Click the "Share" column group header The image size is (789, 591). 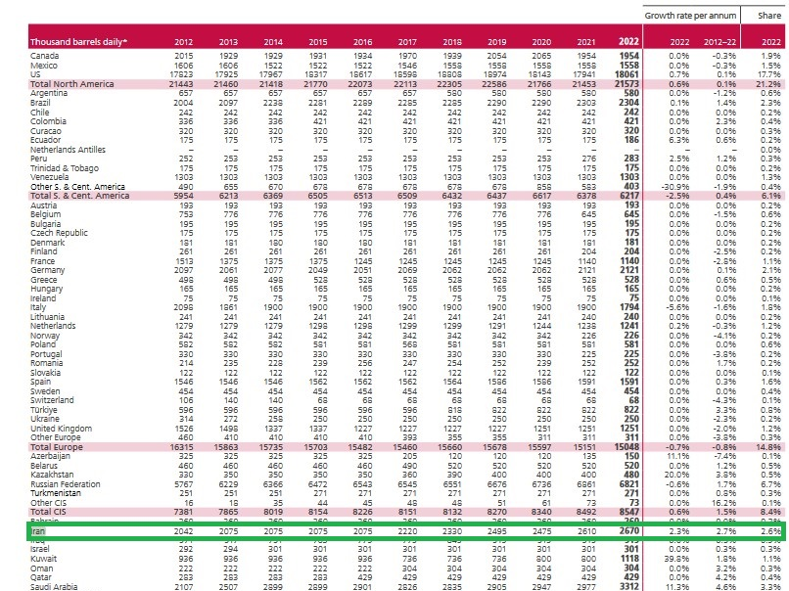click(768, 16)
